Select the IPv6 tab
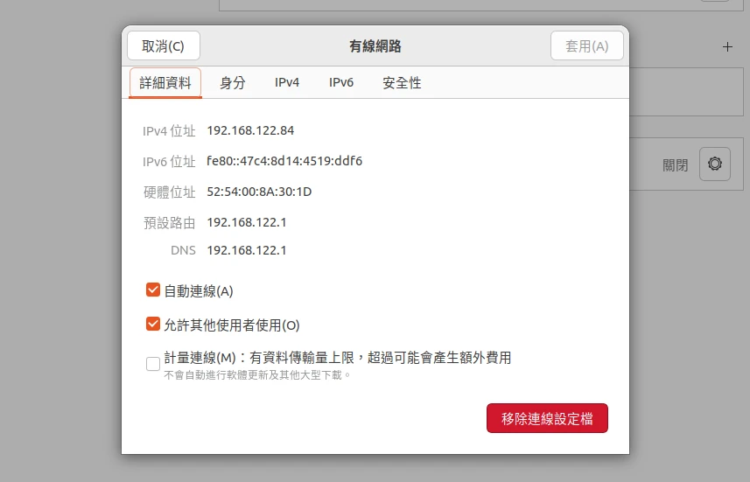Image resolution: width=750 pixels, height=482 pixels. (x=341, y=83)
